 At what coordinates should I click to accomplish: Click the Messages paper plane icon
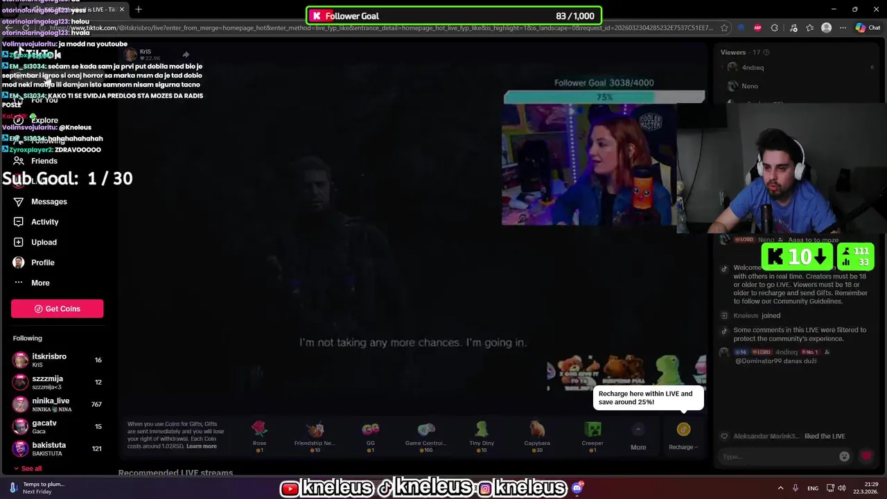(19, 202)
